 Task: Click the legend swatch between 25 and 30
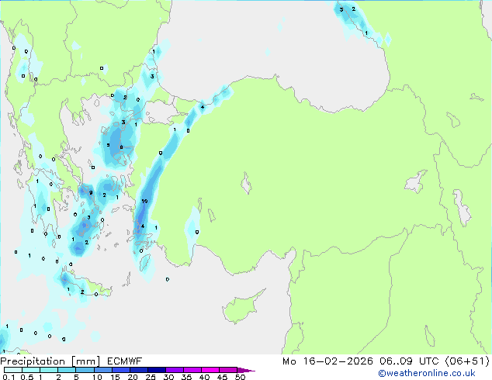pyautogui.click(x=156, y=370)
